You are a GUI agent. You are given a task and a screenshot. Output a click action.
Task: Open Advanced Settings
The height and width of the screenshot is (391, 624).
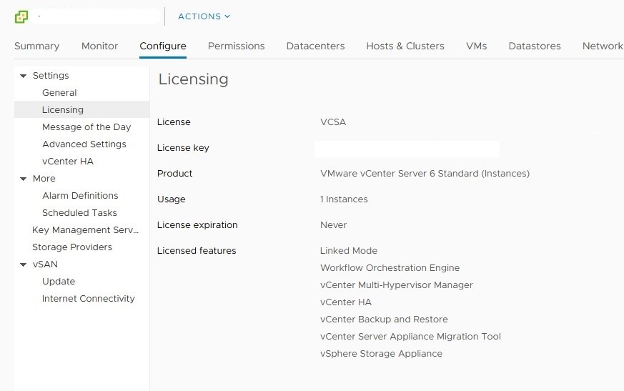click(x=84, y=144)
